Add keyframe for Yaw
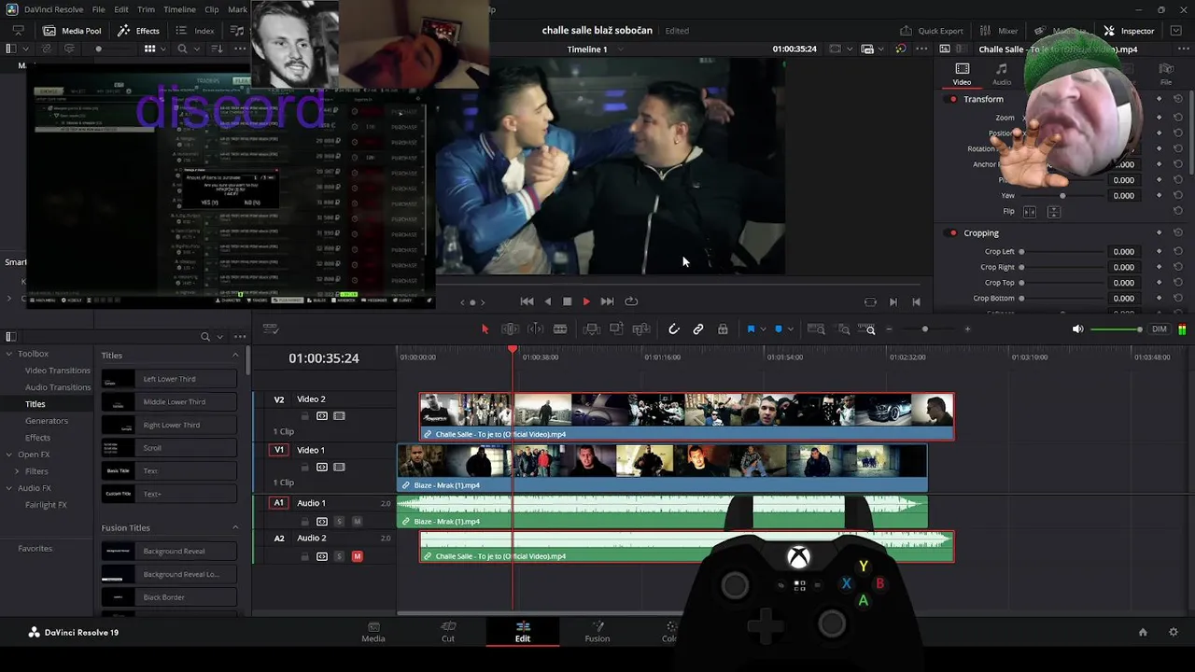 click(1160, 196)
